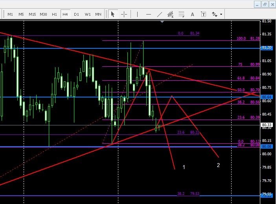Click the chart shift triangle marker
The image size is (276, 204).
coord(162,22)
